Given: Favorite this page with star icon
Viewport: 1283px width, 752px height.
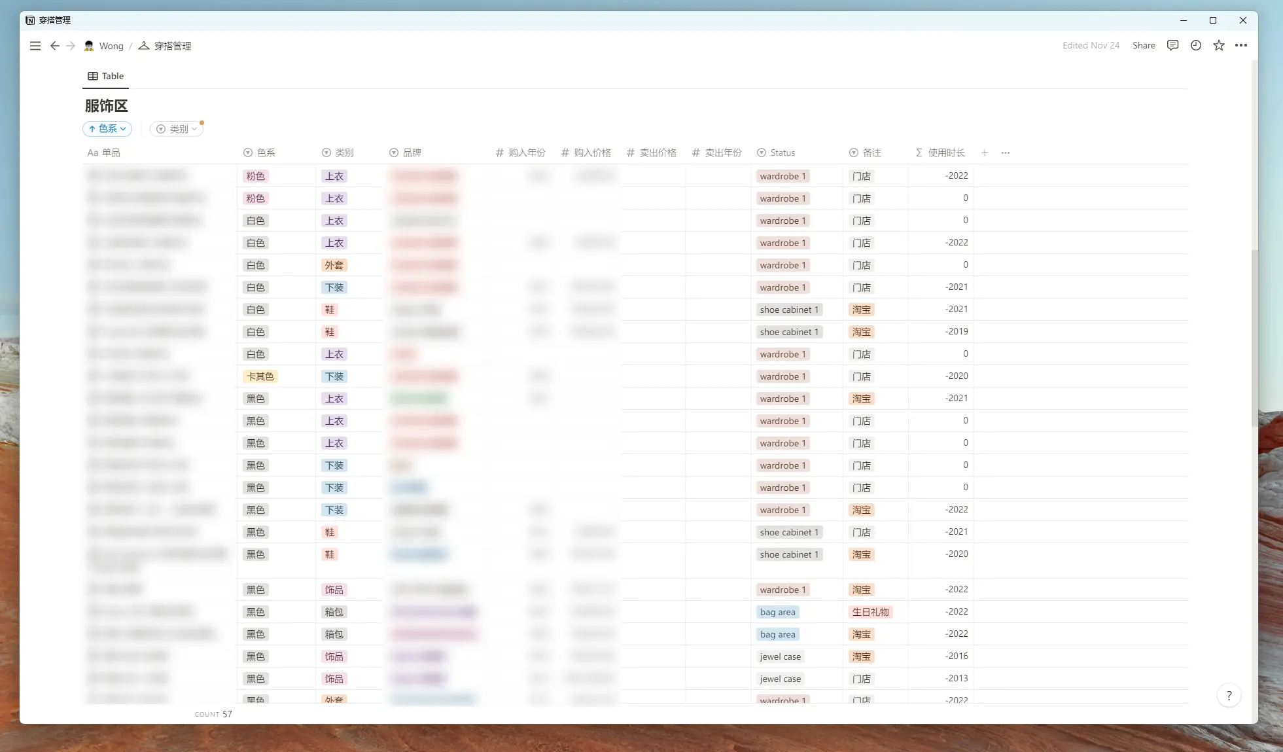Looking at the screenshot, I should coord(1218,45).
